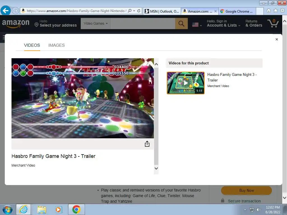Screen dimensions: 287x215
Task: Open the US flag language selector
Action: coord(197,25)
